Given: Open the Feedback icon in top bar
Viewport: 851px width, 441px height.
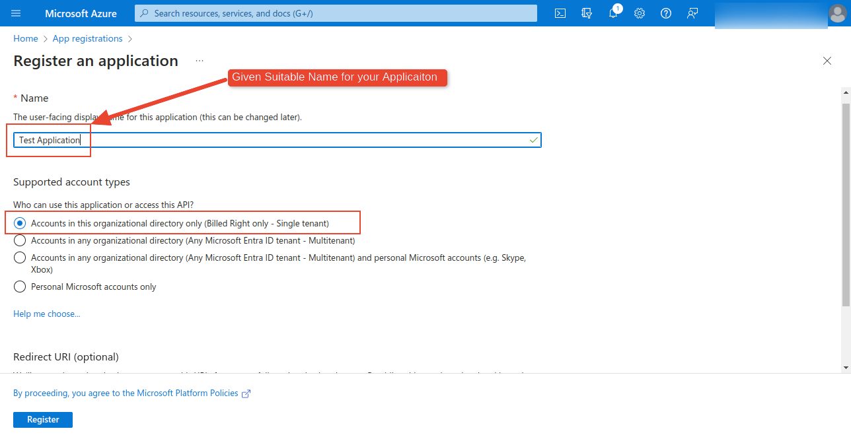Looking at the screenshot, I should (x=692, y=13).
